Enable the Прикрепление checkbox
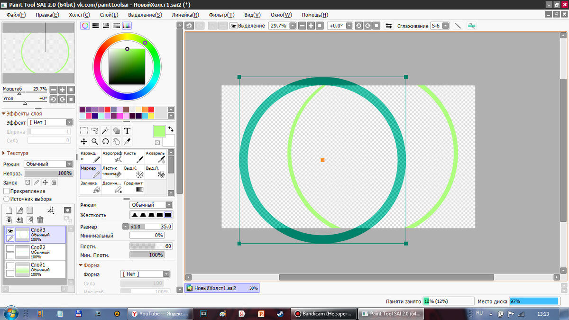569x320 pixels. (7, 191)
